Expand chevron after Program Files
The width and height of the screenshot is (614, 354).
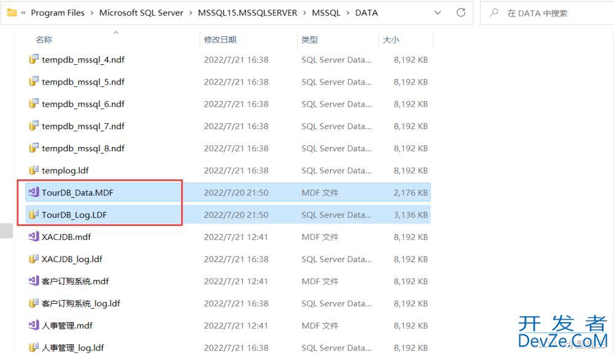coord(91,13)
